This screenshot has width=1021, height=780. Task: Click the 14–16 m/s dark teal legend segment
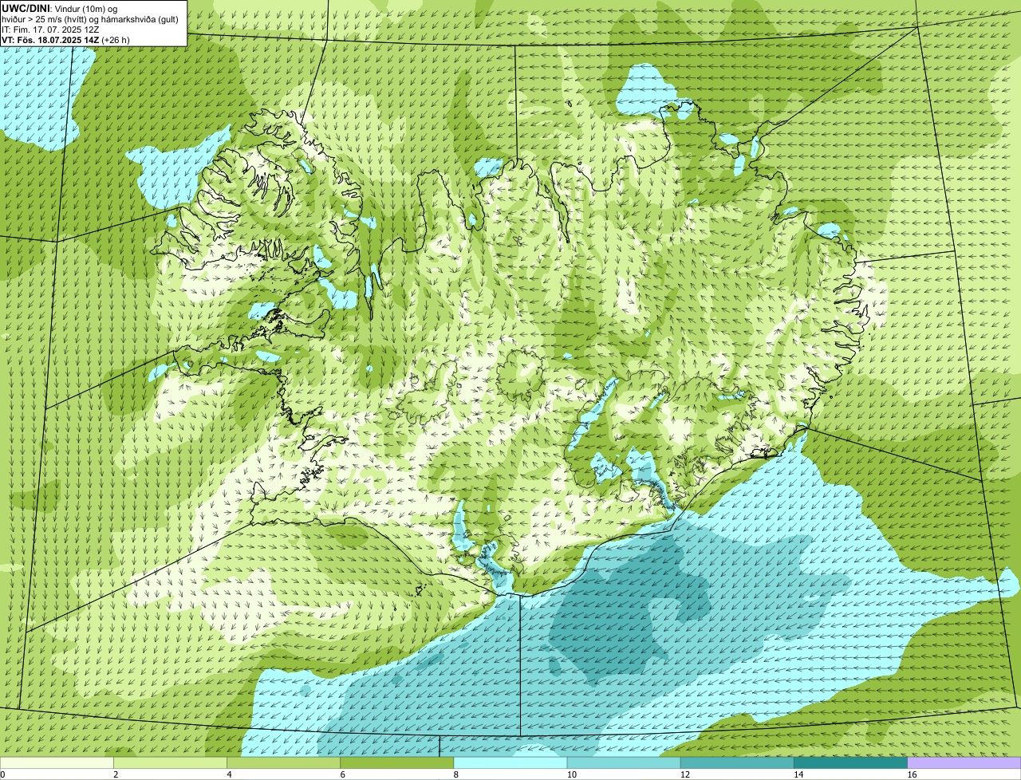tap(850, 763)
